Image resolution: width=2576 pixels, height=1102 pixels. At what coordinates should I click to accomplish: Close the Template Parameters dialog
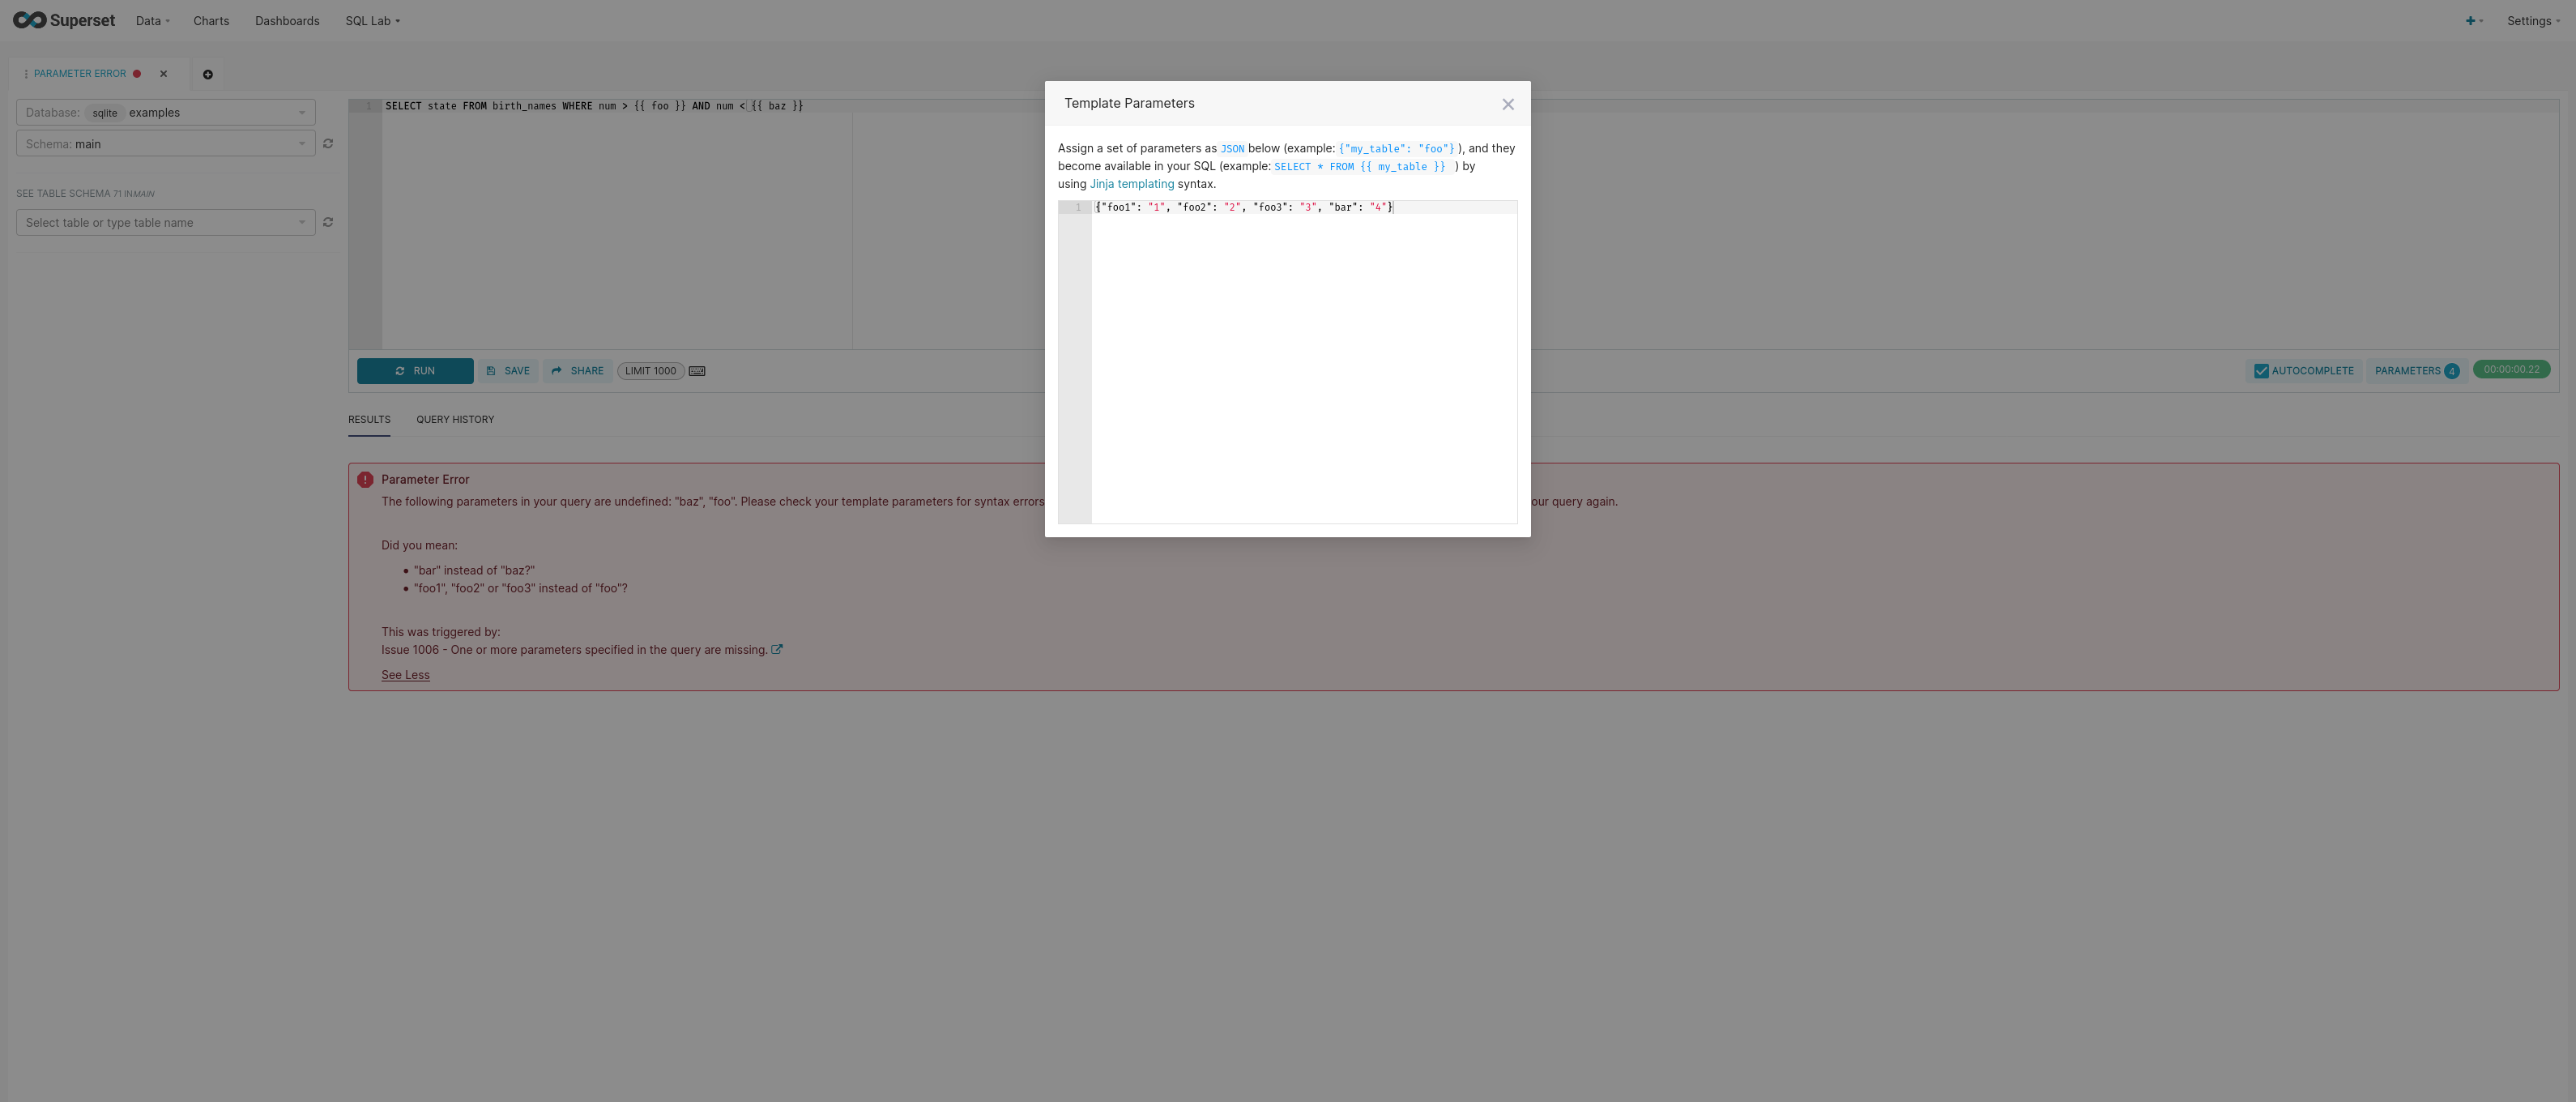(x=1507, y=104)
